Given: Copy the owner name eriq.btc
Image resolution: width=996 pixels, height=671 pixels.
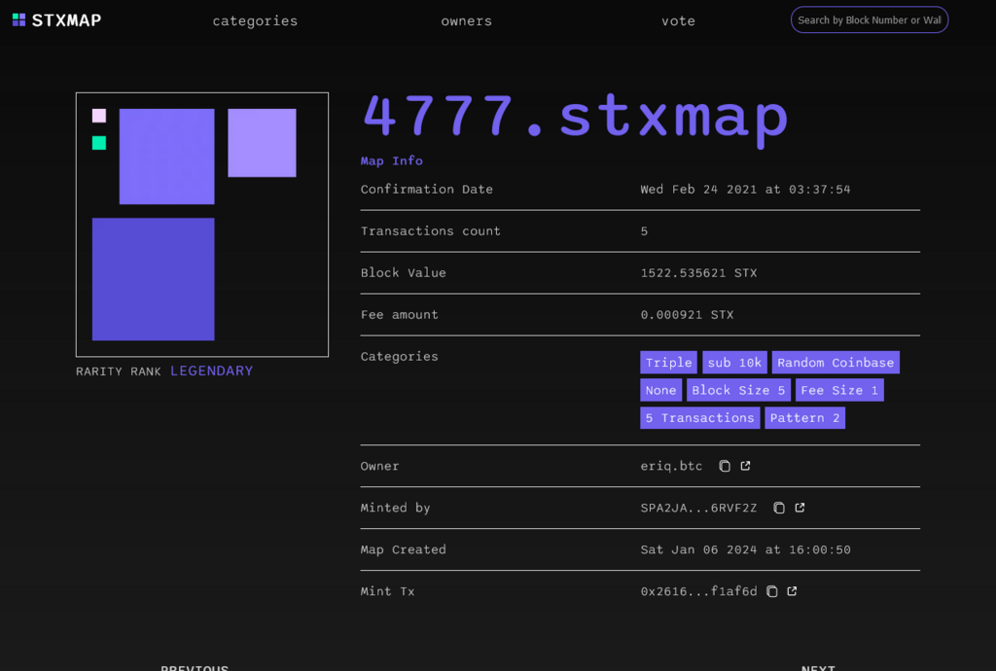Looking at the screenshot, I should click(x=725, y=467).
